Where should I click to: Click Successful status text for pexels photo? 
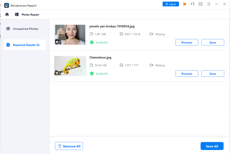102,42
